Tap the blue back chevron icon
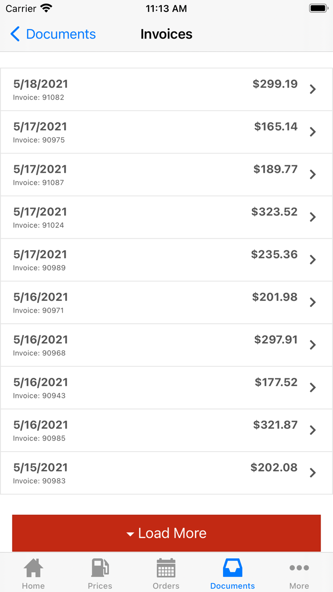This screenshot has height=592, width=333. (x=15, y=34)
